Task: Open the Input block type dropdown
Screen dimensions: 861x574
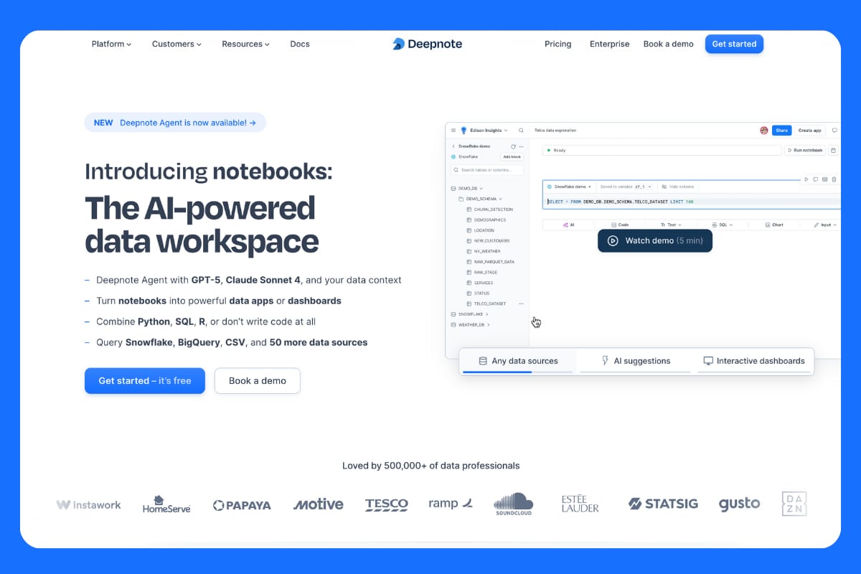Action: tap(825, 225)
